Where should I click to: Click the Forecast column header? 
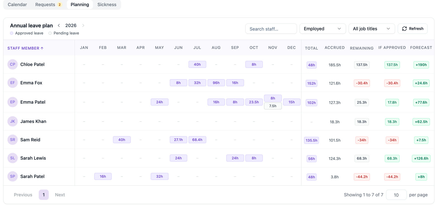point(421,48)
